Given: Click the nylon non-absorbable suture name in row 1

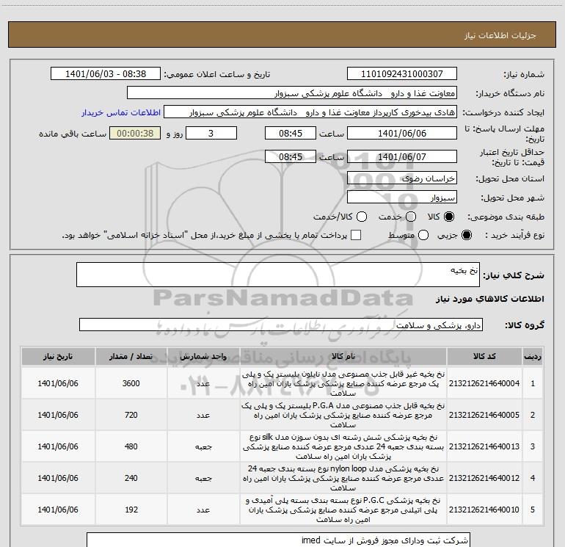Looking at the screenshot, I should click(343, 383).
